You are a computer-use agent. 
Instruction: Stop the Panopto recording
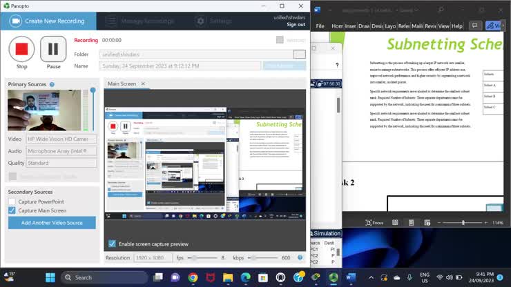[21, 49]
